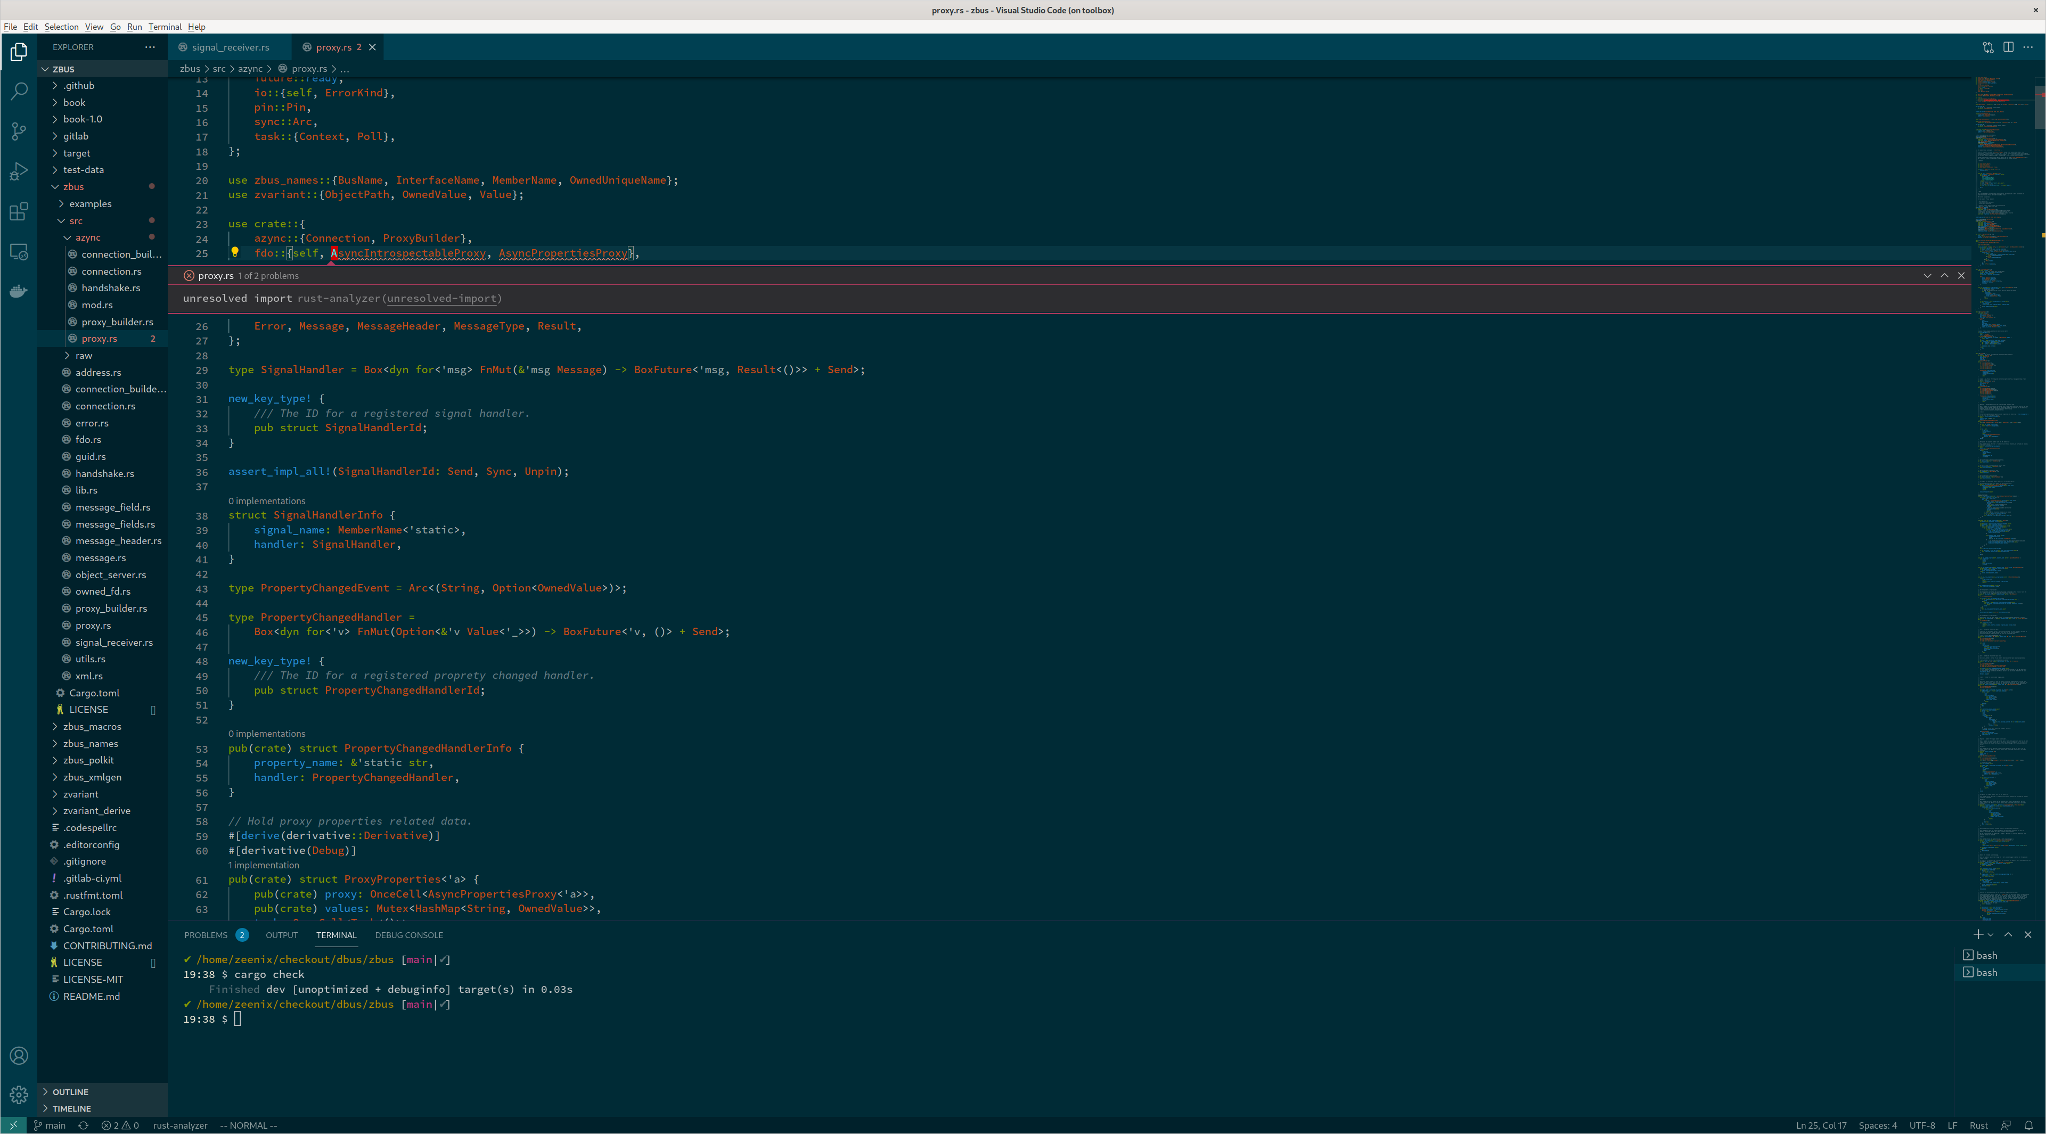2046x1134 pixels.
Task: Click the sync changes icon in the status bar
Action: (83, 1125)
